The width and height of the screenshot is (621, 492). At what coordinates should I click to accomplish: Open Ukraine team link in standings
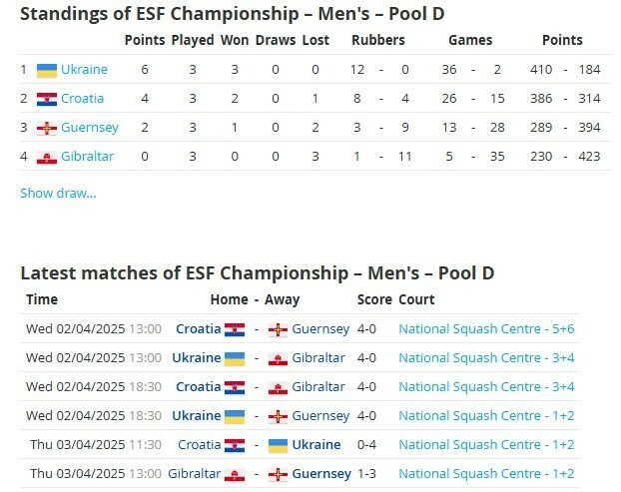[x=84, y=70]
